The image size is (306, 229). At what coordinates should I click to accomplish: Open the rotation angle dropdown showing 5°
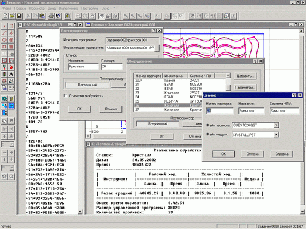click(11, 168)
